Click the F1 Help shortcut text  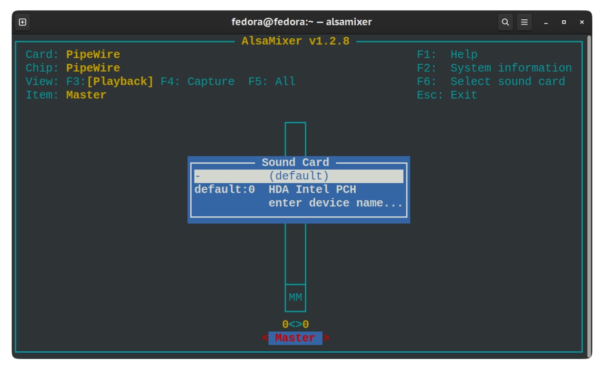point(447,55)
